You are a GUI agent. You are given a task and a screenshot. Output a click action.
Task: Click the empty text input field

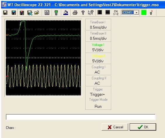click(x=81, y=117)
